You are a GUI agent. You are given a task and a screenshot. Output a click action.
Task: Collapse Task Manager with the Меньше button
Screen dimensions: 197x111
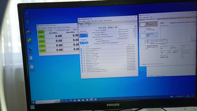tap(144, 64)
